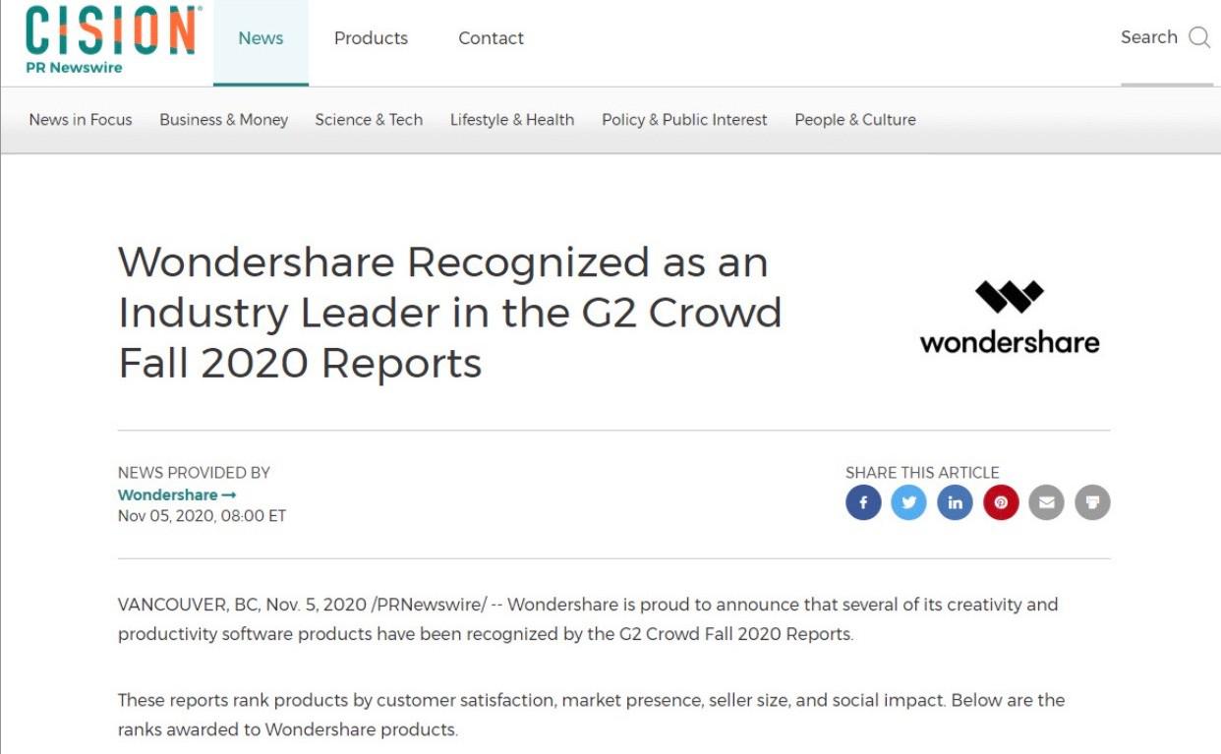Expand Business & Money category
This screenshot has height=754, width=1221.
[224, 120]
